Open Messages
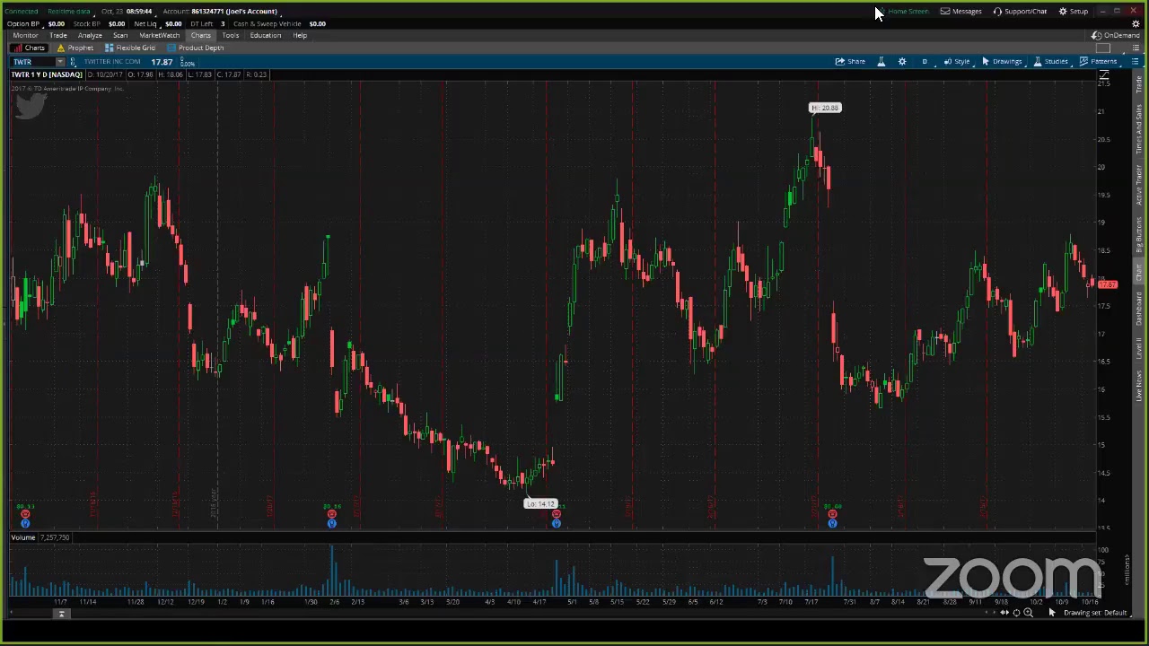The image size is (1149, 646). (960, 12)
